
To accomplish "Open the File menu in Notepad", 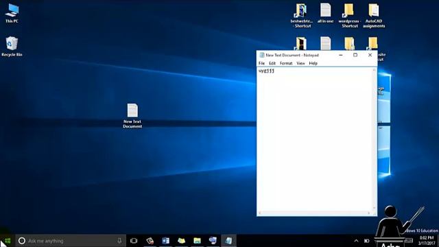I will pyautogui.click(x=261, y=63).
